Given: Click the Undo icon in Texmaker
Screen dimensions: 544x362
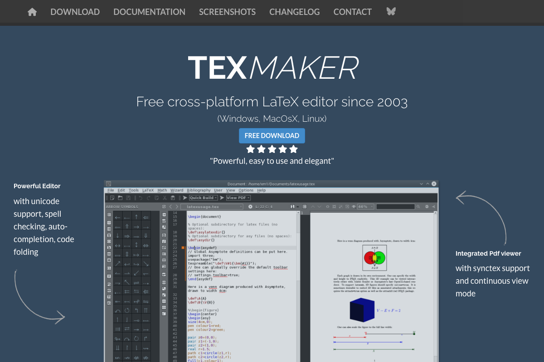Looking at the screenshot, I should coord(141,198).
